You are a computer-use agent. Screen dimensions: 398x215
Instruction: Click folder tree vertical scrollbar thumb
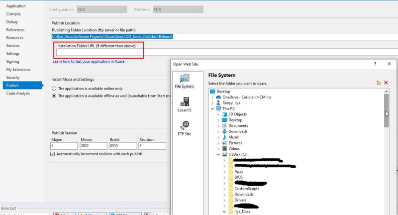pos(387,110)
